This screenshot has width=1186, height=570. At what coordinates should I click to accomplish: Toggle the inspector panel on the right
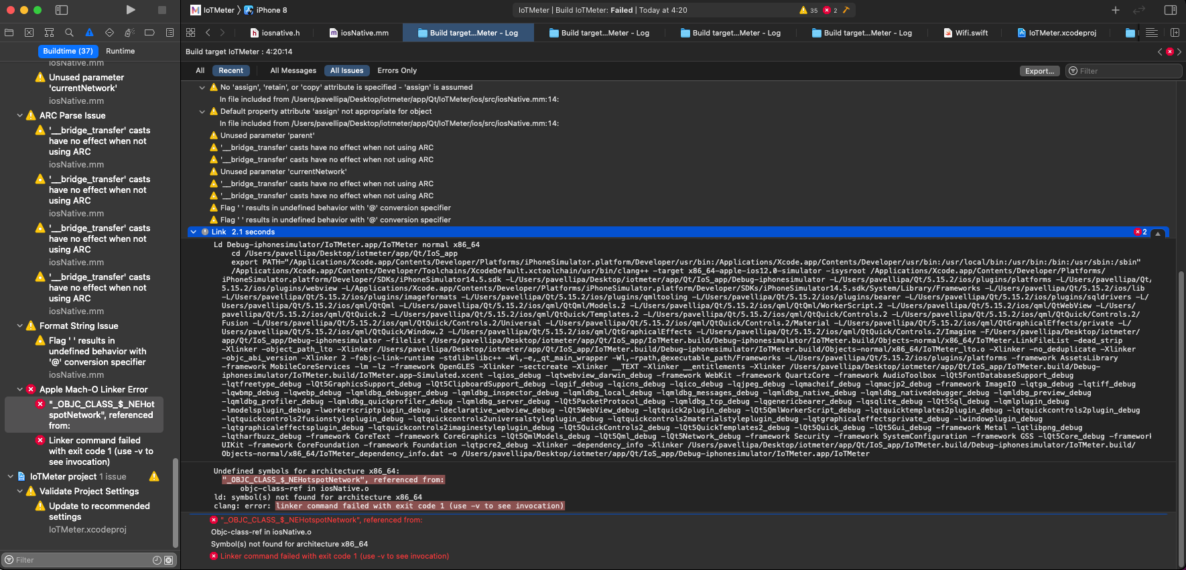1171,10
